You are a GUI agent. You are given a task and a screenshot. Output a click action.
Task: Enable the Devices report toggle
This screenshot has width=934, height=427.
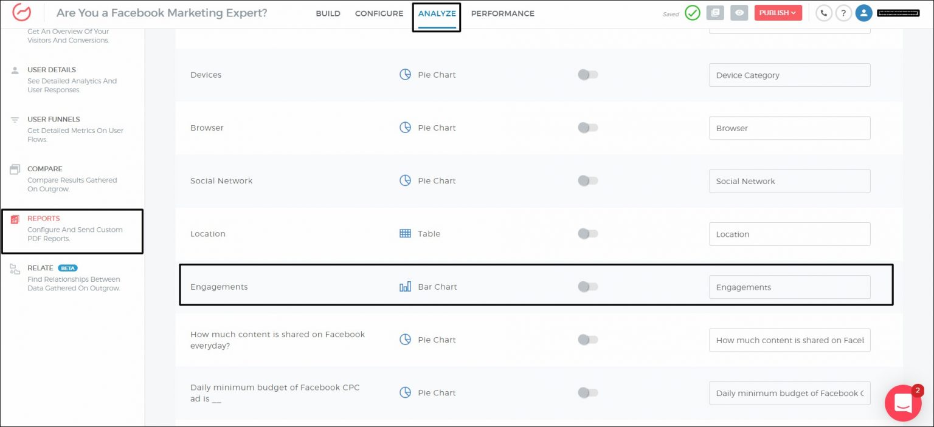(587, 75)
